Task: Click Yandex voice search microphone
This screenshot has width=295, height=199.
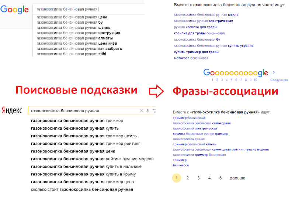Action: click(147, 111)
